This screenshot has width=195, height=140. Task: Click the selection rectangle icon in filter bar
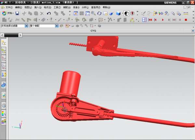tap(92, 26)
